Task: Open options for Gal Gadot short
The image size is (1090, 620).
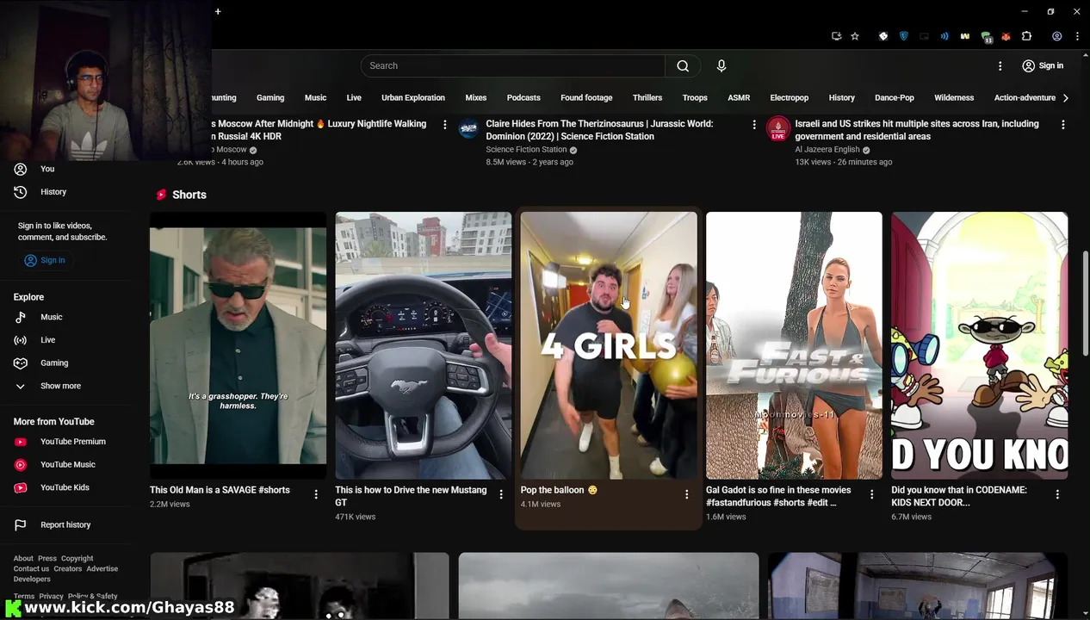Action: click(871, 494)
